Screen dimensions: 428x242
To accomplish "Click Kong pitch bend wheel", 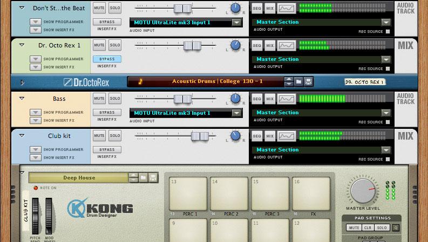I will [35, 216].
